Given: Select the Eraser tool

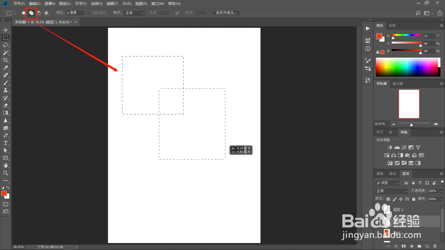Looking at the screenshot, I should 5,105.
